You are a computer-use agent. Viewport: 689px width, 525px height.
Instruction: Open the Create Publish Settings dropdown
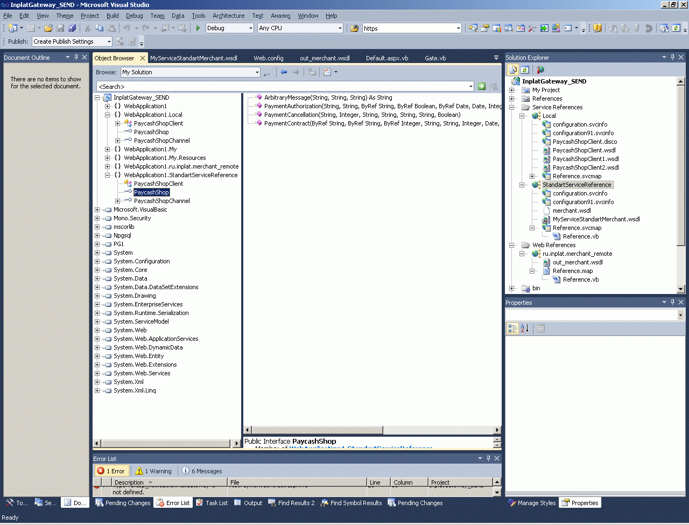(109, 41)
